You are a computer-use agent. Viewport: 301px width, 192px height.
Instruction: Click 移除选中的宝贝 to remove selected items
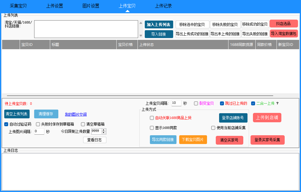point(192,24)
